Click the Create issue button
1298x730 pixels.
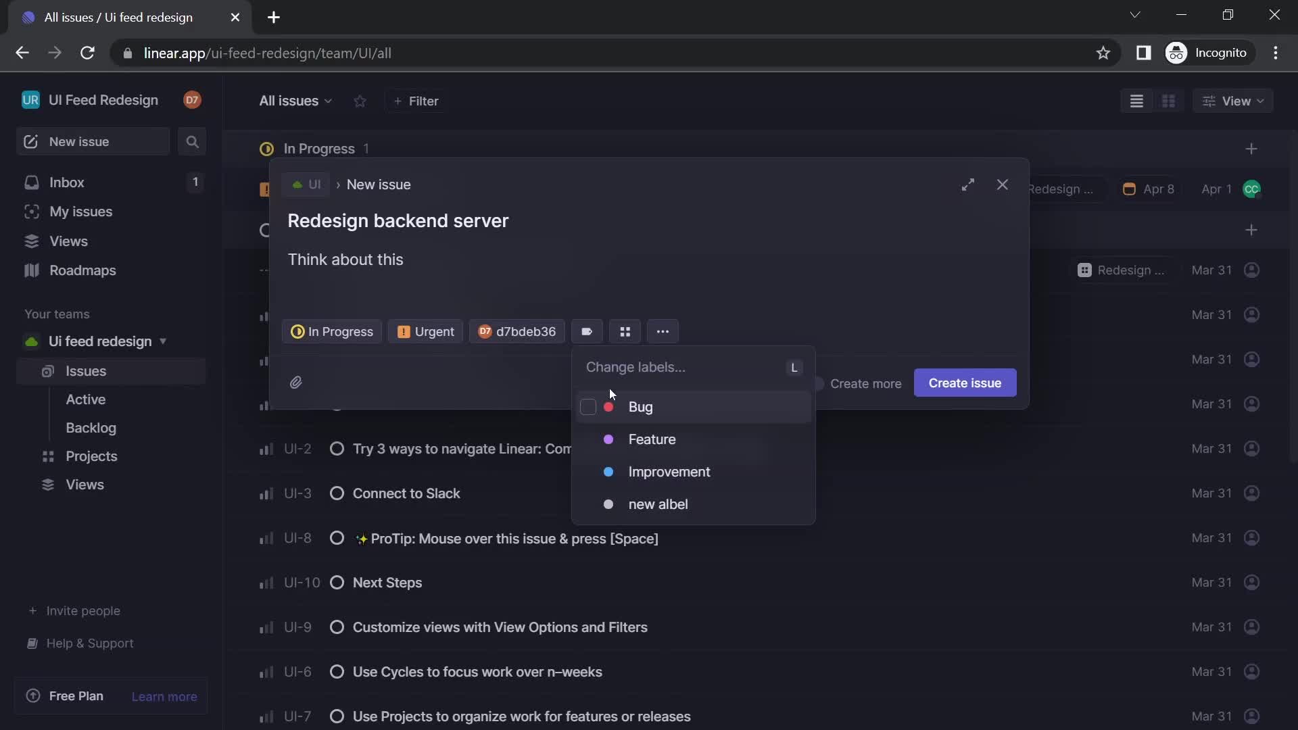pos(965,381)
